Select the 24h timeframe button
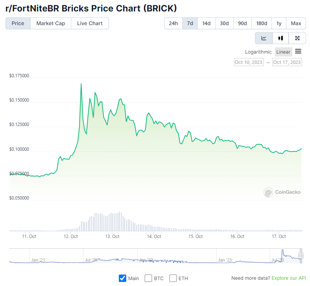 tap(173, 23)
